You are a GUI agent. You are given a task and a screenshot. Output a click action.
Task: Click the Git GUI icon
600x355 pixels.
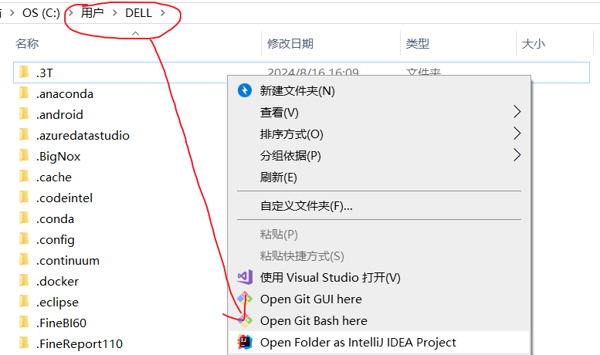[x=245, y=299]
